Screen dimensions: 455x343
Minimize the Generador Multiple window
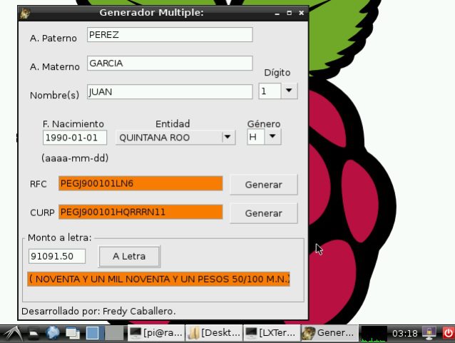277,13
